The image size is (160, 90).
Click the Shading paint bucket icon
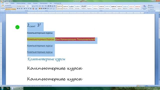(51, 9)
